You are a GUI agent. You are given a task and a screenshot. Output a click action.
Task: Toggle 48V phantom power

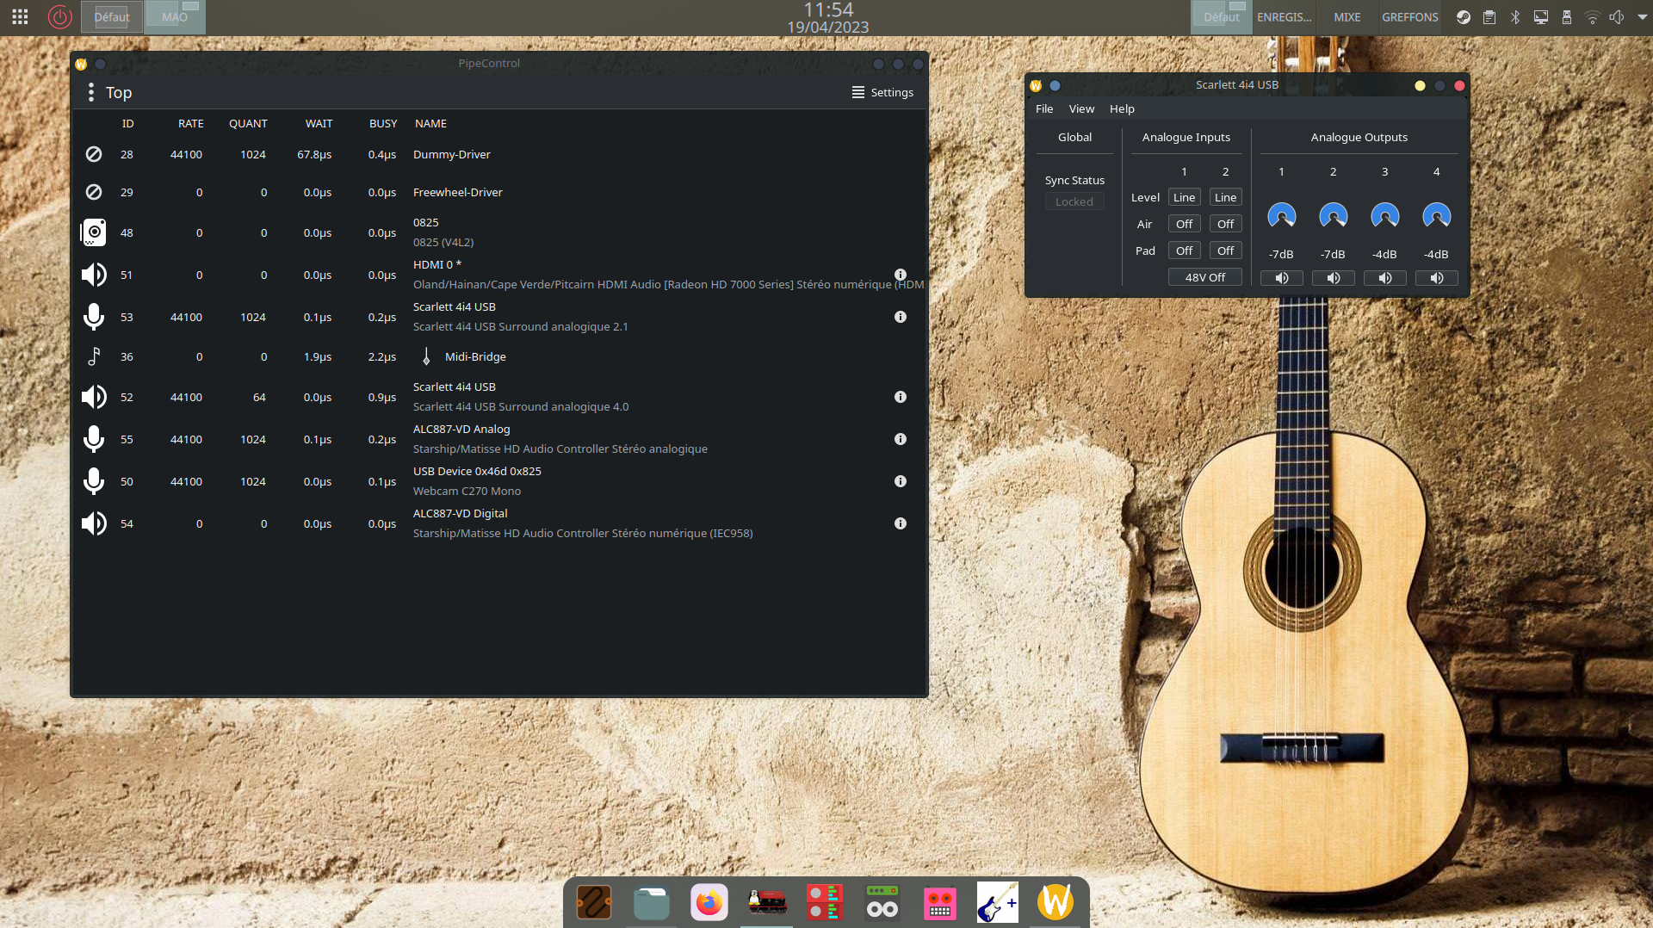pyautogui.click(x=1204, y=277)
